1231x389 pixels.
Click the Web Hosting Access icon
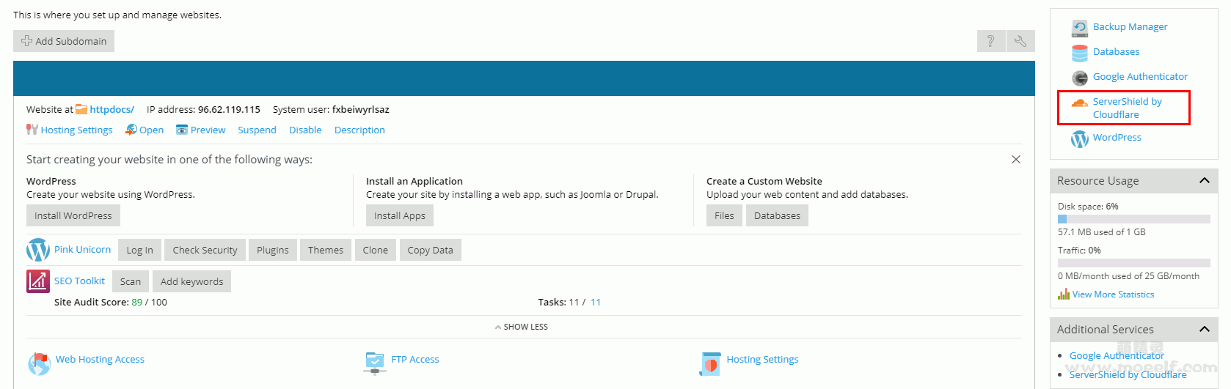pyautogui.click(x=39, y=363)
